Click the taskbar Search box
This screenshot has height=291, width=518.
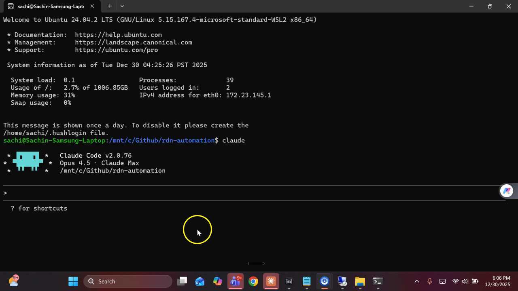[128, 281]
